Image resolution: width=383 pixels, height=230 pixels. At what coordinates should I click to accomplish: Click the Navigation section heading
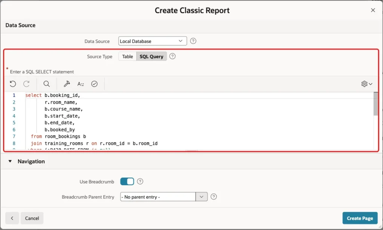pyautogui.click(x=31, y=161)
